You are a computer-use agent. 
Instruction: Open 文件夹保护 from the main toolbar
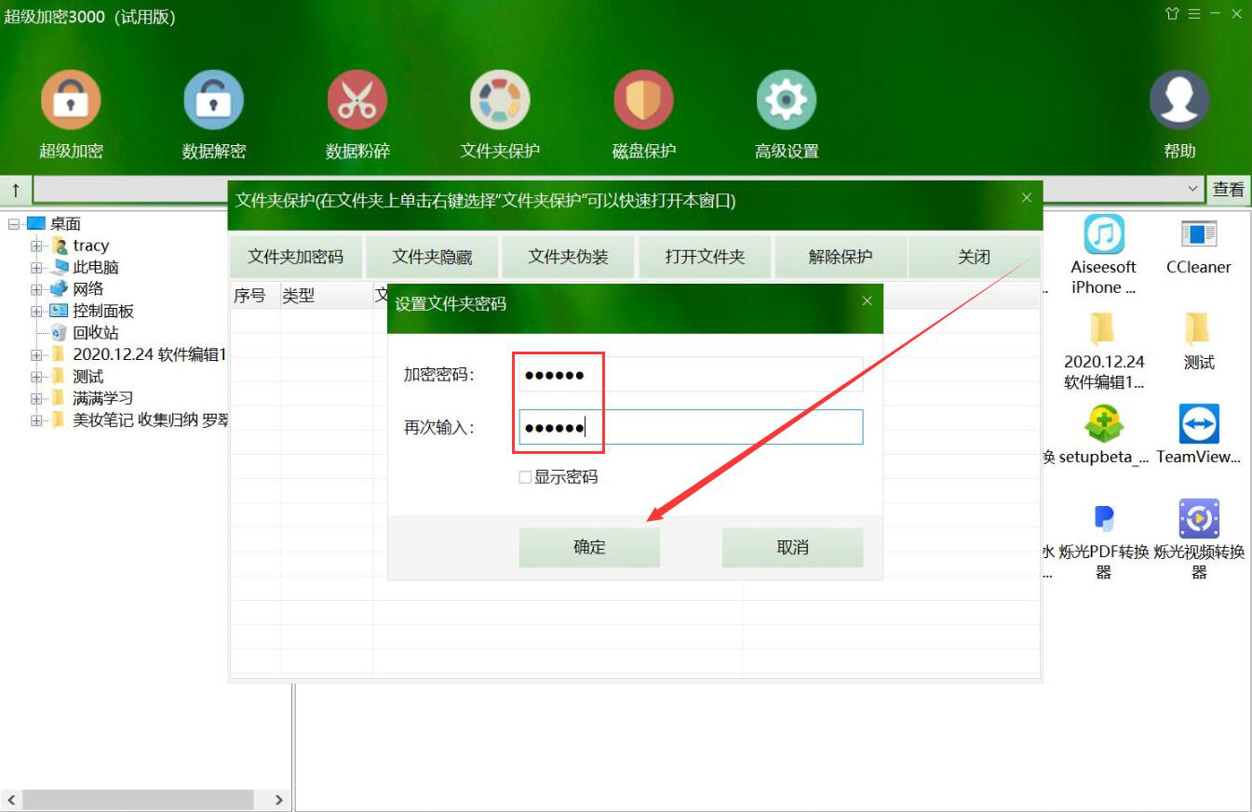point(500,114)
